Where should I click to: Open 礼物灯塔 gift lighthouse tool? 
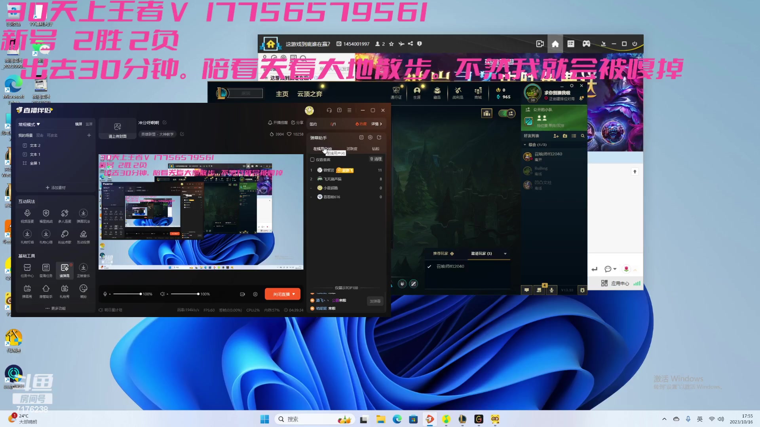(27, 237)
